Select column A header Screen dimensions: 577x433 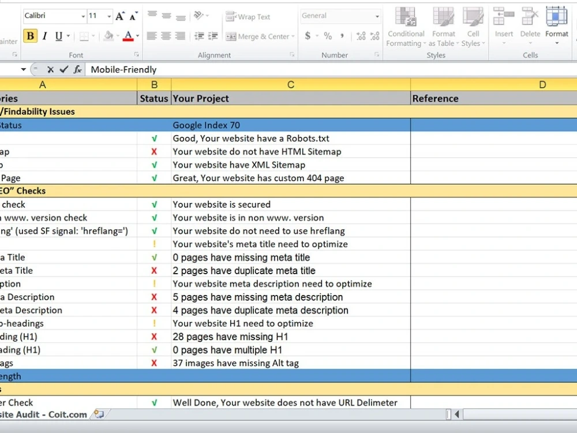[x=68, y=85]
